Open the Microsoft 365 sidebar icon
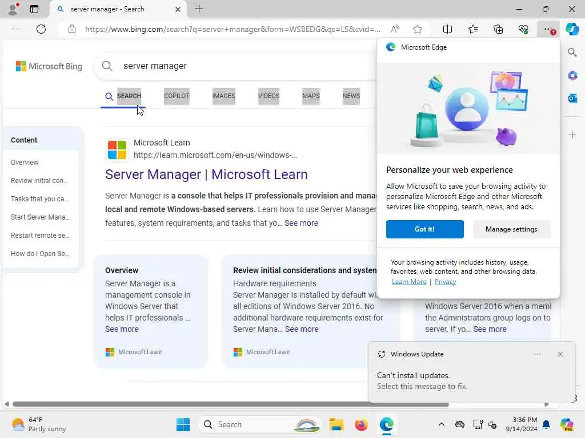Image resolution: width=585 pixels, height=438 pixels. tap(572, 76)
